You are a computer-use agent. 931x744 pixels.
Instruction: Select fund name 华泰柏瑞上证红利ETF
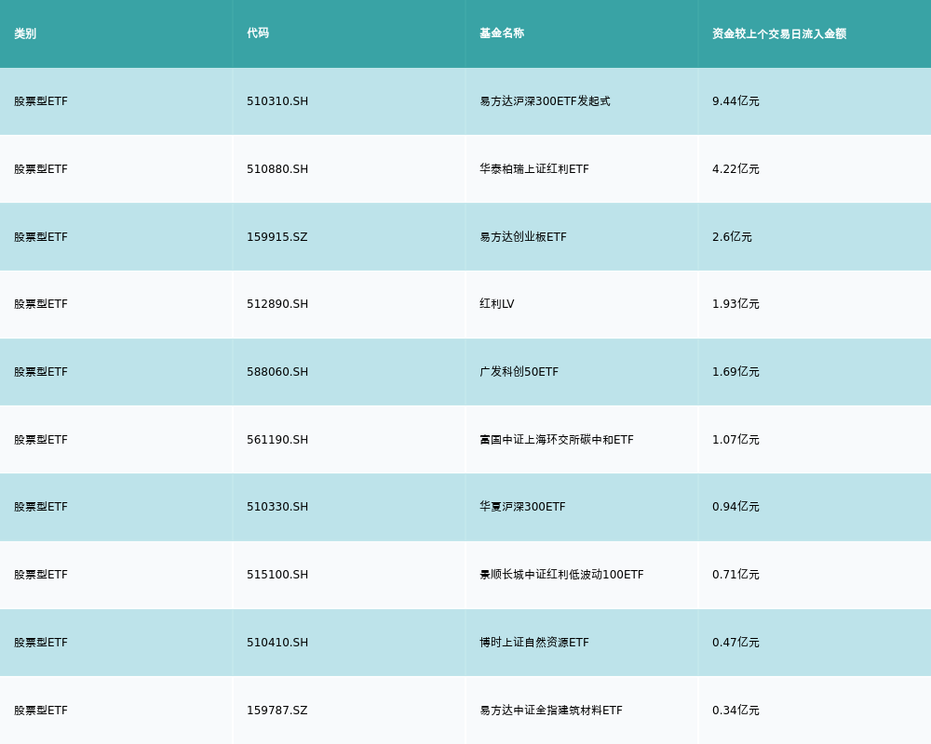pos(534,169)
